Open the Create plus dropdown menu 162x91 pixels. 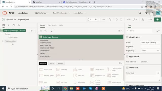[x=129, y=19]
